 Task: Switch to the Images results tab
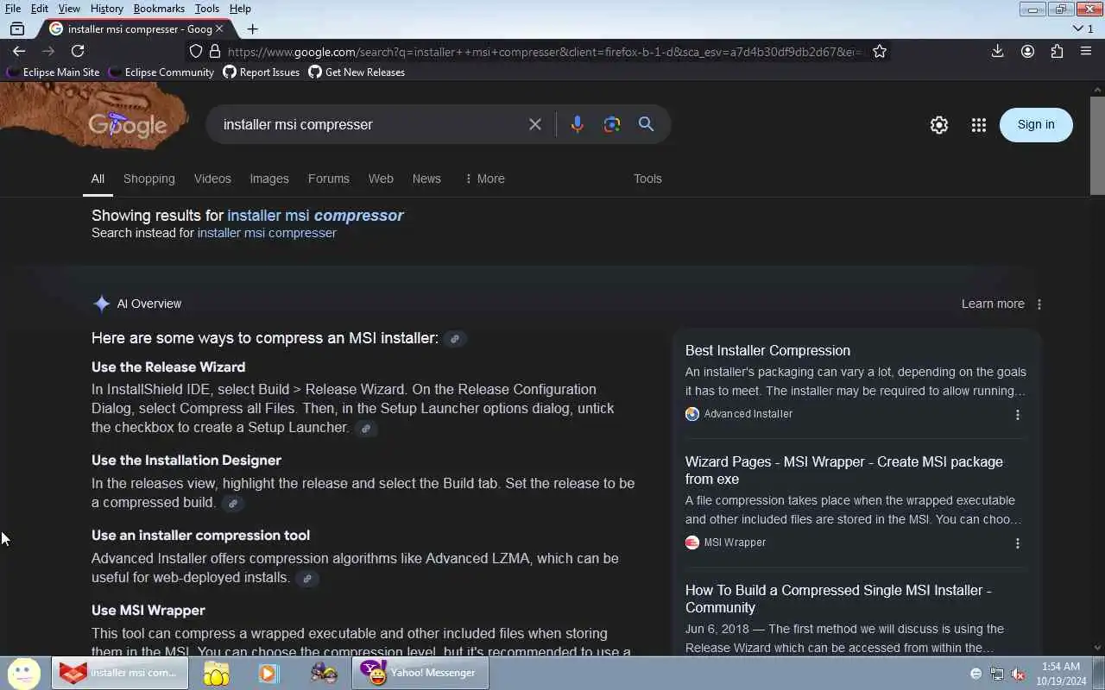[x=269, y=179]
